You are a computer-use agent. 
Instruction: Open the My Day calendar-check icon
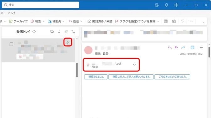[157, 5]
